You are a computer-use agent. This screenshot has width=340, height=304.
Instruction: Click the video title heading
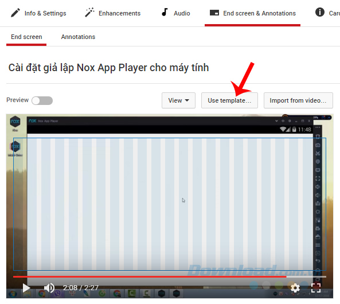tap(108, 68)
